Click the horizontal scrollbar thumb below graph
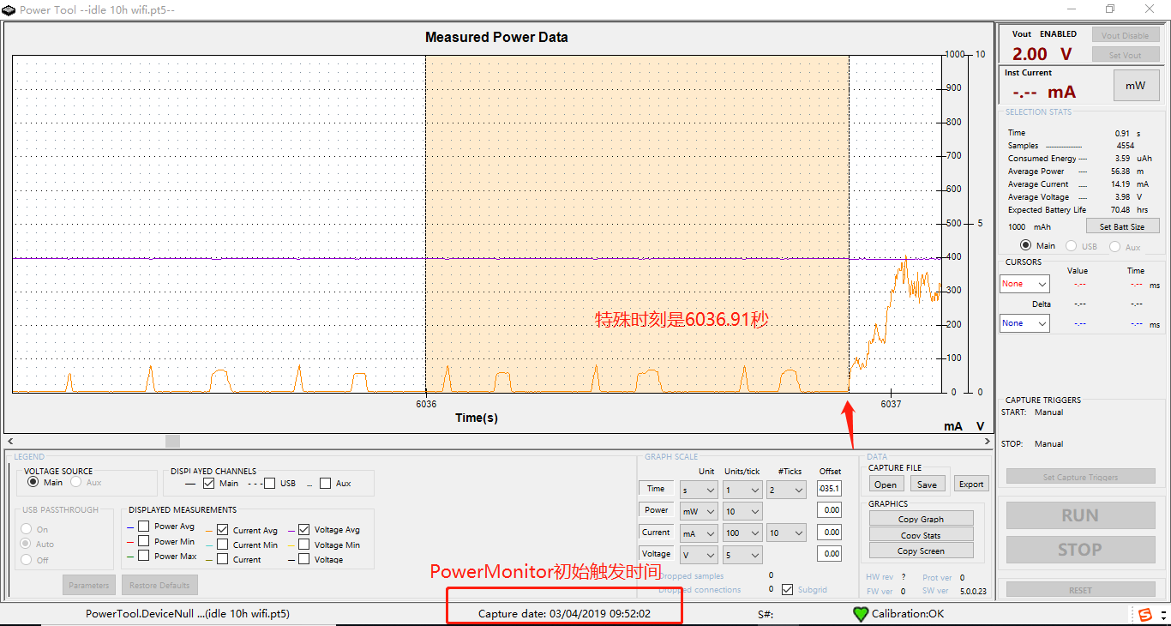The height and width of the screenshot is (626, 1171). (172, 441)
